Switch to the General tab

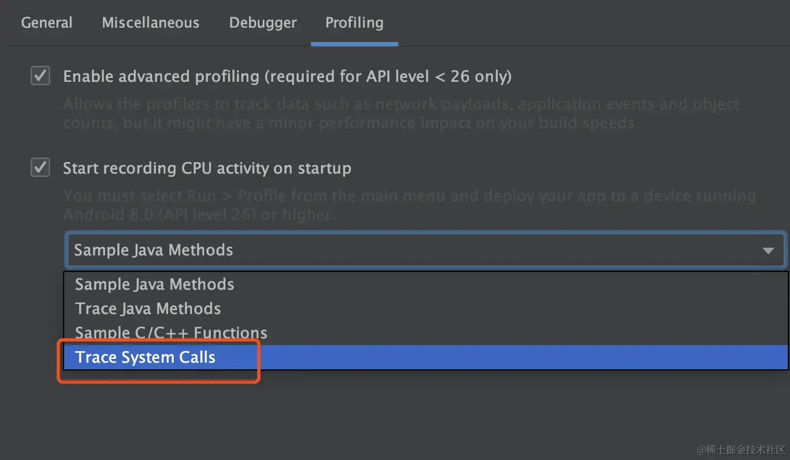[x=46, y=23]
